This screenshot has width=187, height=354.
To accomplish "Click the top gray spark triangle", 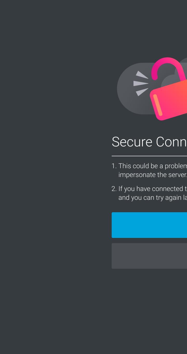I will (142, 75).
